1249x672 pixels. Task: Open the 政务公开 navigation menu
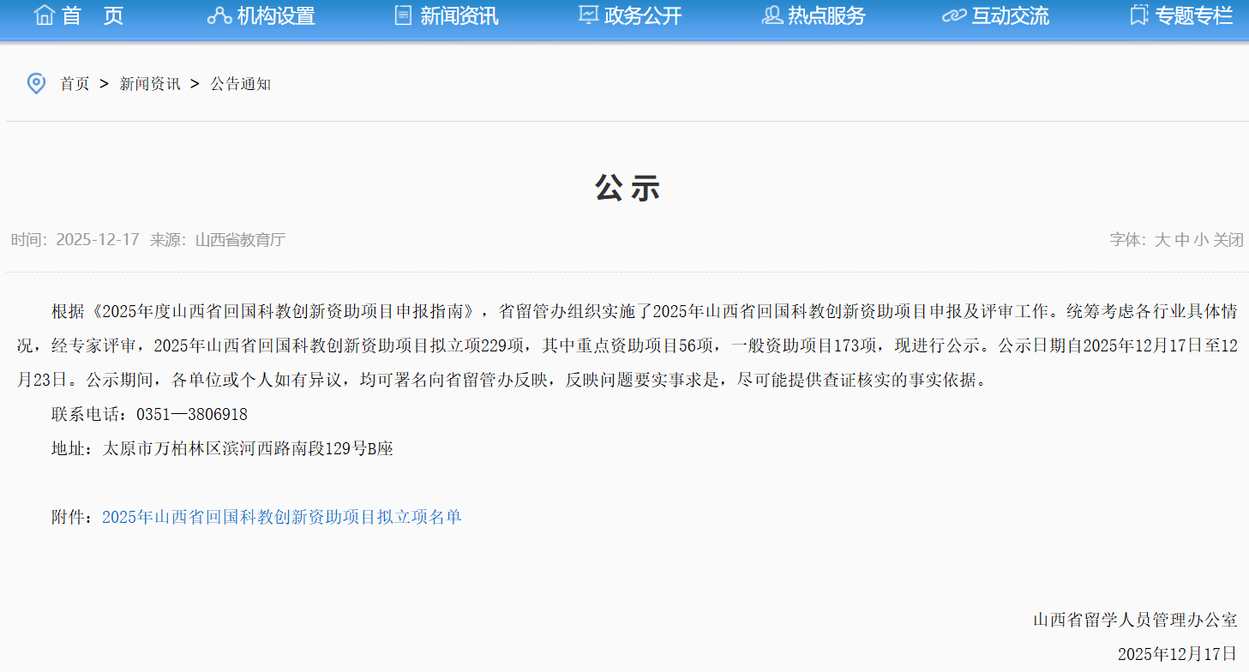[643, 15]
